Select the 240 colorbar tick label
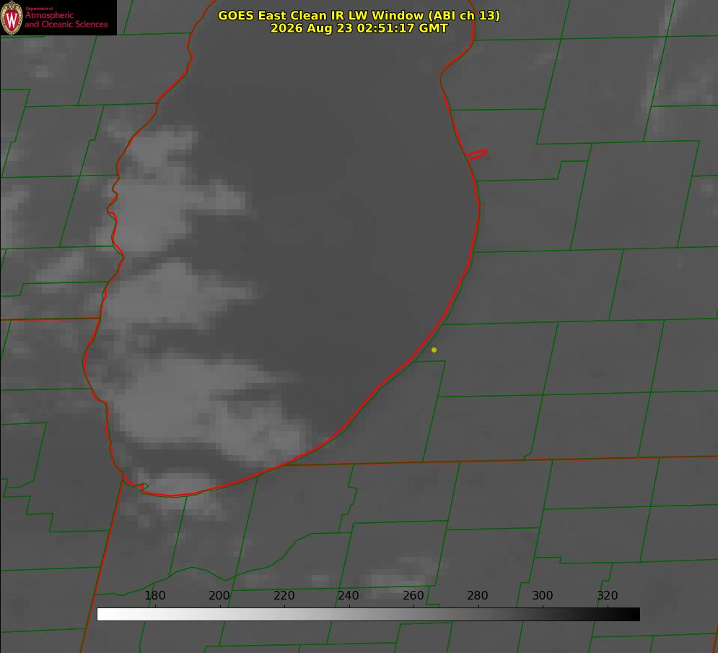This screenshot has width=718, height=653. click(x=349, y=595)
